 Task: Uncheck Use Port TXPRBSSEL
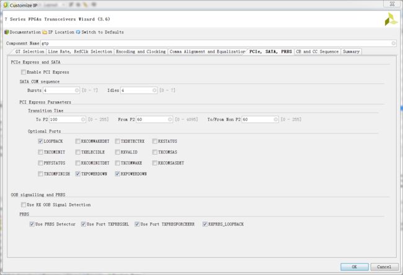point(83,224)
